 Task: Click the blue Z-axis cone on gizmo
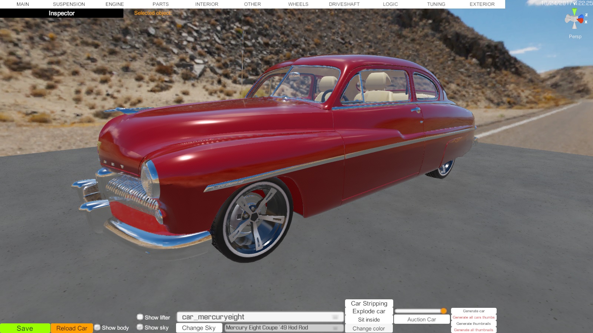click(581, 16)
